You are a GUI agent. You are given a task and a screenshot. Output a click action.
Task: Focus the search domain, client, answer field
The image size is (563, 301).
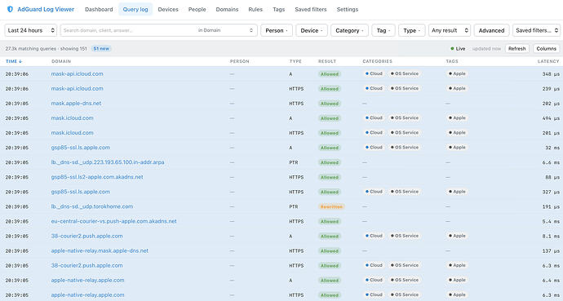tap(128, 30)
